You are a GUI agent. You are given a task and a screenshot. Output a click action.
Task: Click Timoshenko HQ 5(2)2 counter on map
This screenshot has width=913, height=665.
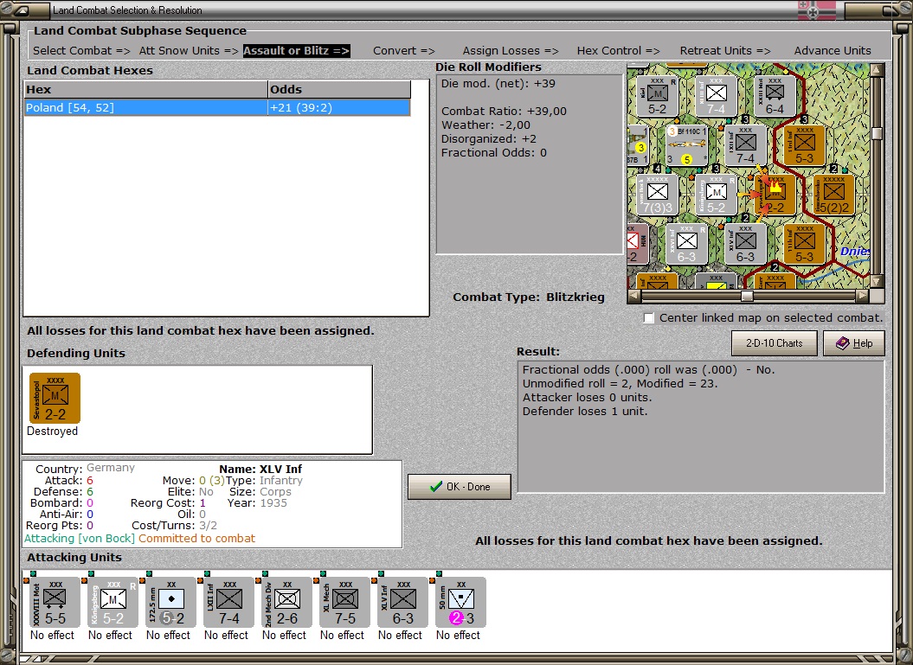833,195
